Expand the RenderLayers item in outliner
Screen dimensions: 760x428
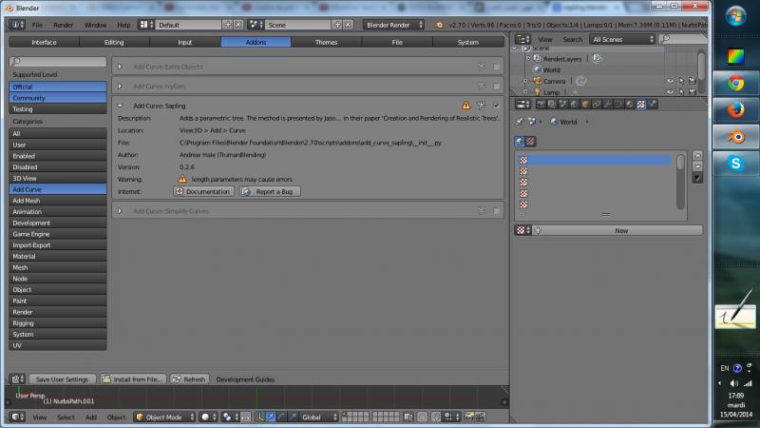[x=528, y=58]
